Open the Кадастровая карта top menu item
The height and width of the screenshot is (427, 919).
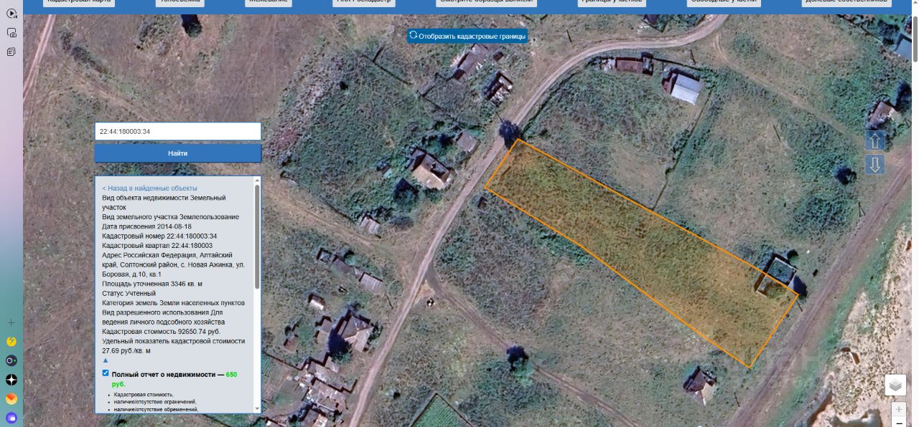point(79,3)
